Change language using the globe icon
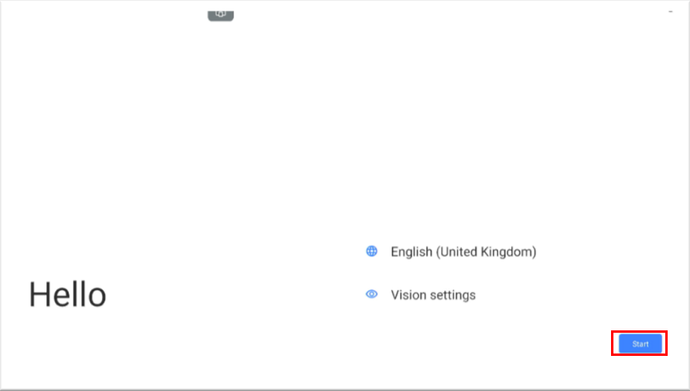Screen dimensions: 690x391 (x=371, y=251)
